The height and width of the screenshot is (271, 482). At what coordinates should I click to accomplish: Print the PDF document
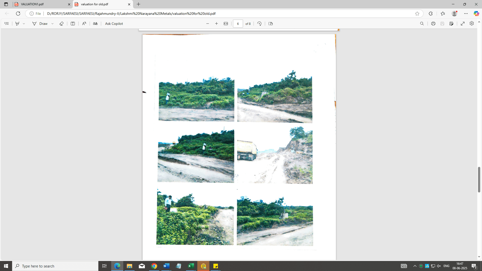[433, 24]
